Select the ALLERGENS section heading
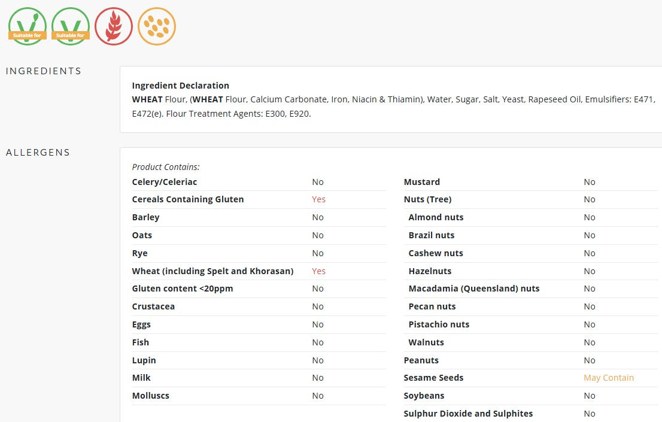The width and height of the screenshot is (662, 422). pyautogui.click(x=38, y=153)
